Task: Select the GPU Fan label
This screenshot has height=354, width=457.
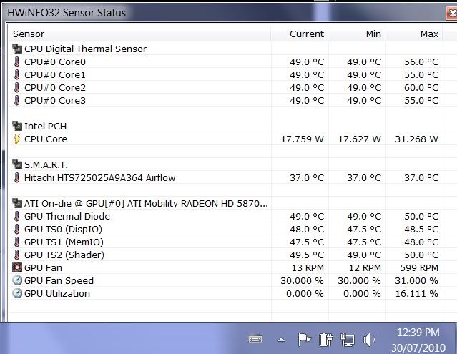Action: pos(43,267)
